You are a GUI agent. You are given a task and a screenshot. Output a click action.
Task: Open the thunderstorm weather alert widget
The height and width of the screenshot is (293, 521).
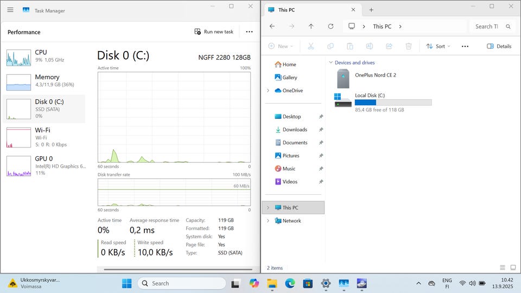[34, 283]
